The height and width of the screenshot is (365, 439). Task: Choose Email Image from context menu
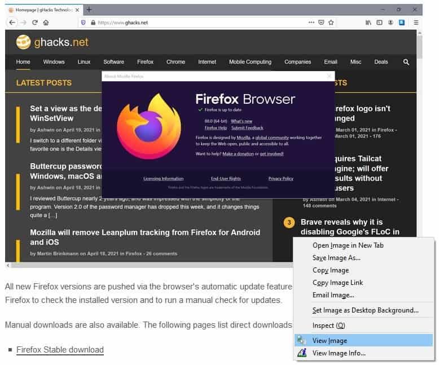click(364, 295)
